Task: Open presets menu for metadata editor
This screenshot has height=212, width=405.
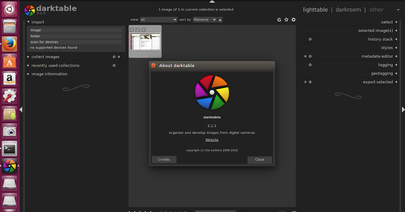Action: 305,56
